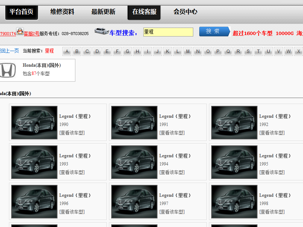The image size is (303, 227).
Task: Filter by letter N
Action: (198, 51)
